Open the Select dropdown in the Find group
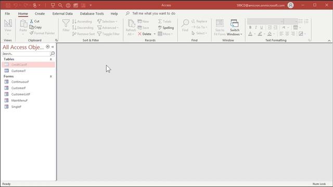This screenshot has width=333, height=187. click(x=199, y=33)
